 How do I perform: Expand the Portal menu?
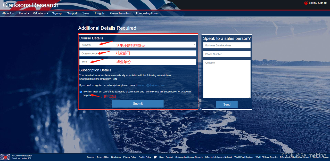click(24, 13)
